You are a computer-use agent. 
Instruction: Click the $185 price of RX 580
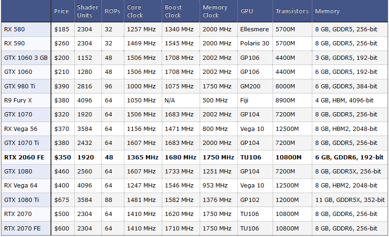point(62,29)
